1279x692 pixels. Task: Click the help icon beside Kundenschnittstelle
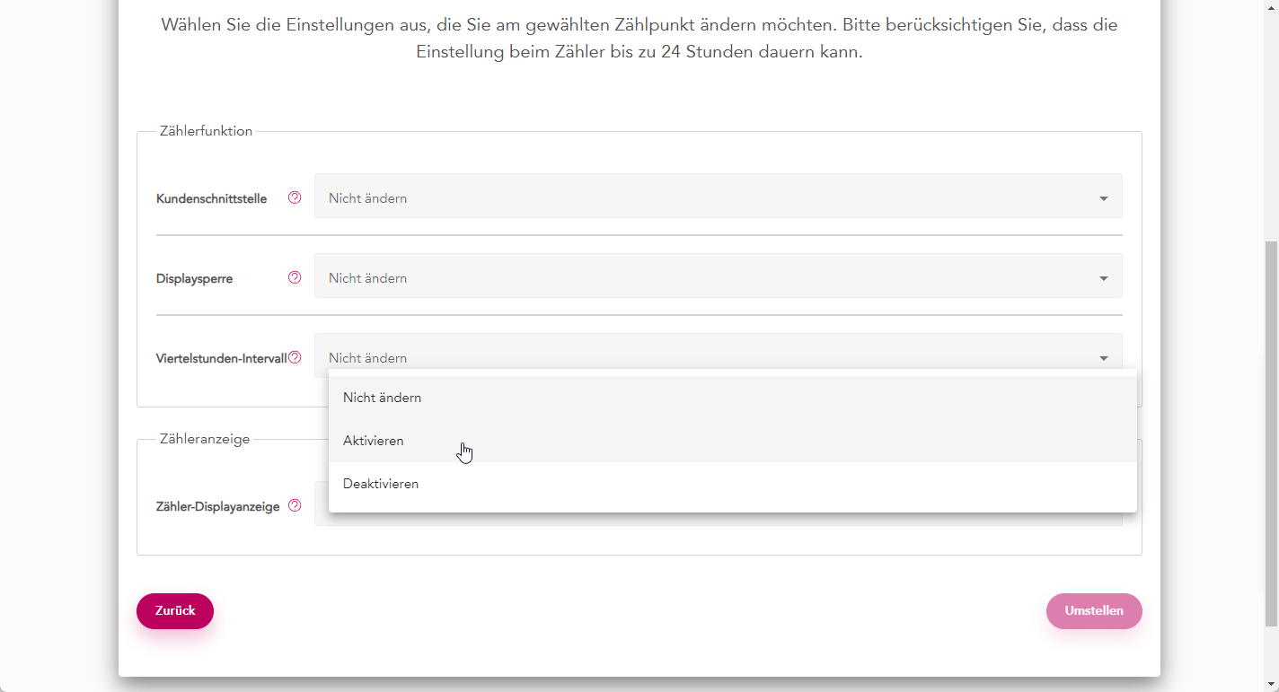pos(295,198)
